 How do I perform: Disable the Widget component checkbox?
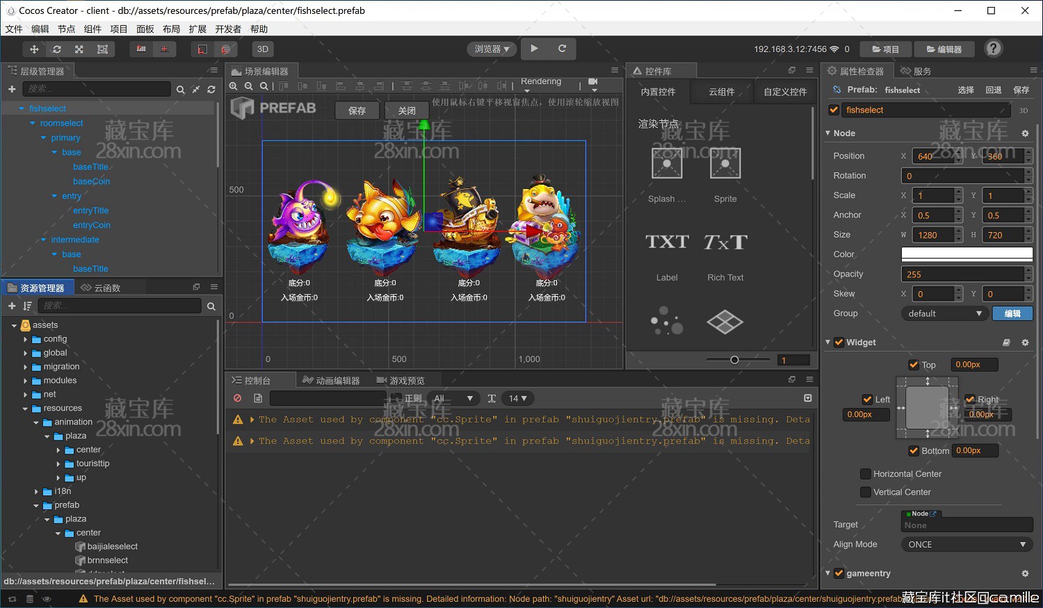click(839, 343)
